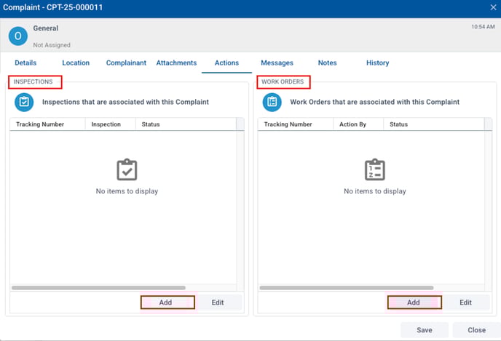Click the Work Orders checklist header icon
The width and height of the screenshot is (501, 341).
point(272,103)
